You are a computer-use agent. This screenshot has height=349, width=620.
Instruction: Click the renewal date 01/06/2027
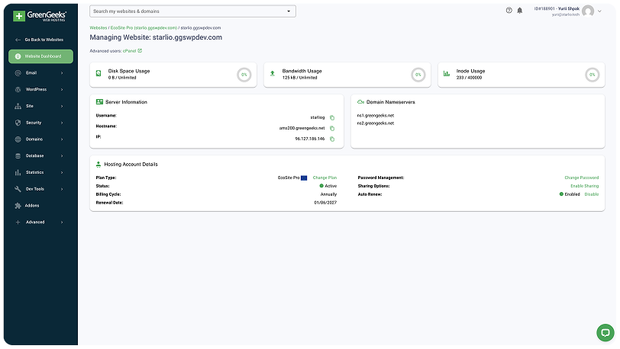click(x=325, y=203)
